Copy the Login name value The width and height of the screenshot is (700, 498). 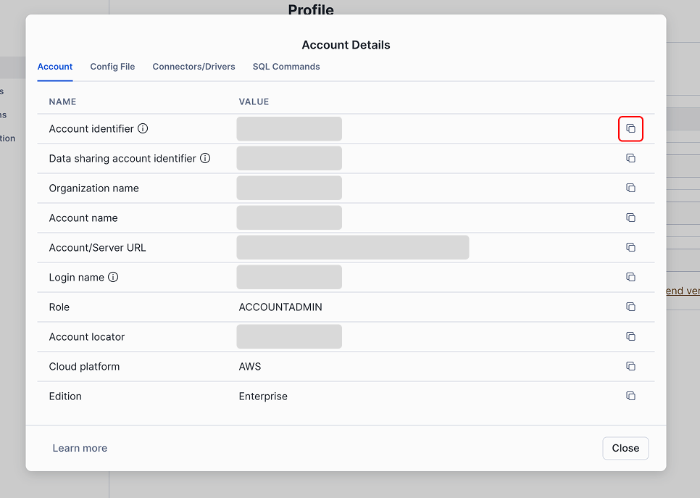point(630,277)
